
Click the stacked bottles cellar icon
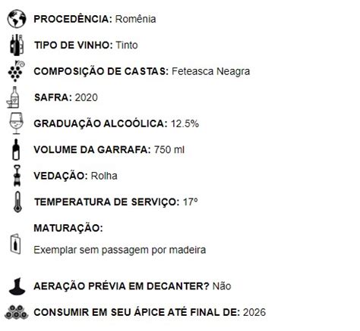tap(17, 312)
